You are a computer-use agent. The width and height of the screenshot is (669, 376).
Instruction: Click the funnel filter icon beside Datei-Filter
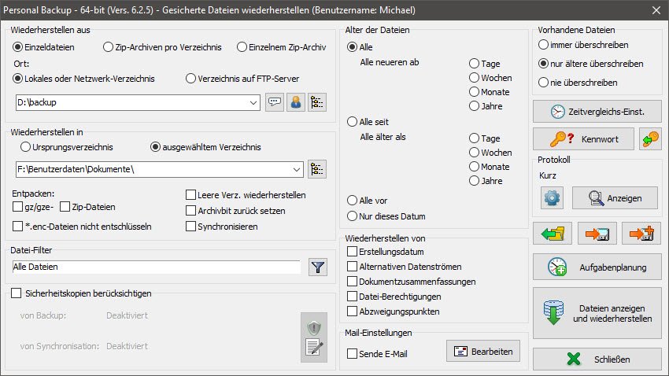coord(317,267)
